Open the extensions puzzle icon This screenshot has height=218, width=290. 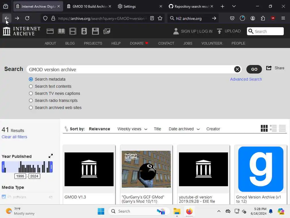click(x=263, y=18)
